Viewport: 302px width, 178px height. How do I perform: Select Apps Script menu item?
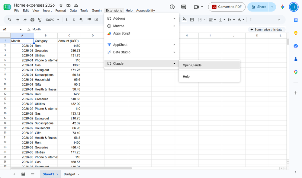142,33
